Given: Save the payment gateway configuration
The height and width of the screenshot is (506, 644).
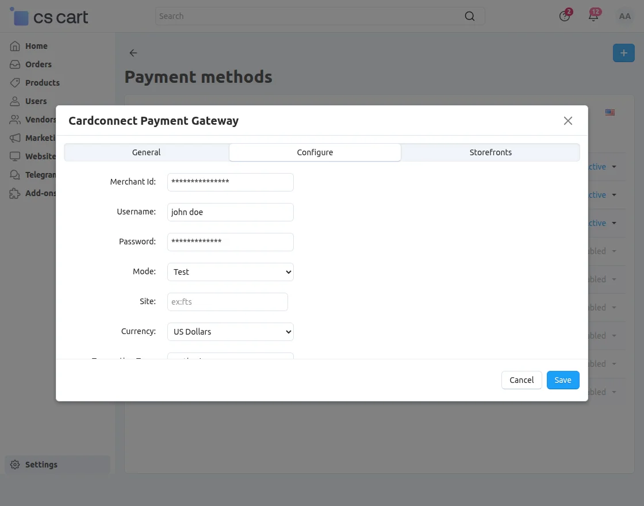Looking at the screenshot, I should point(563,380).
